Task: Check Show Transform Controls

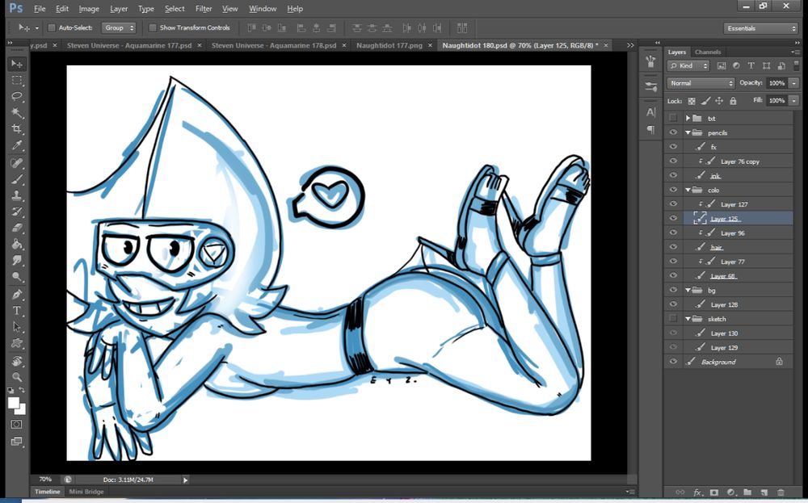Action: [x=153, y=27]
